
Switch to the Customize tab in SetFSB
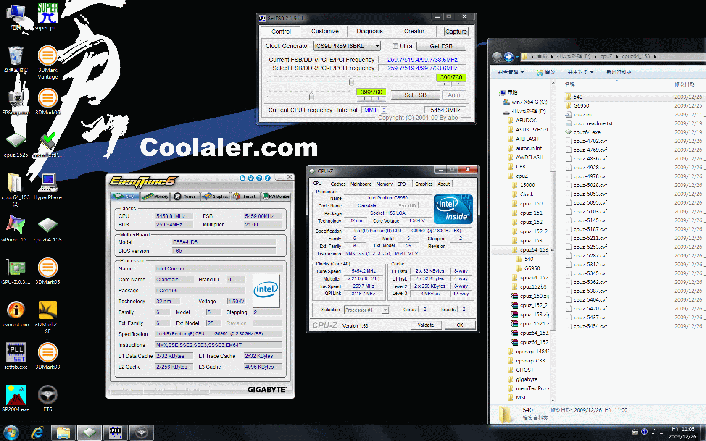325,31
